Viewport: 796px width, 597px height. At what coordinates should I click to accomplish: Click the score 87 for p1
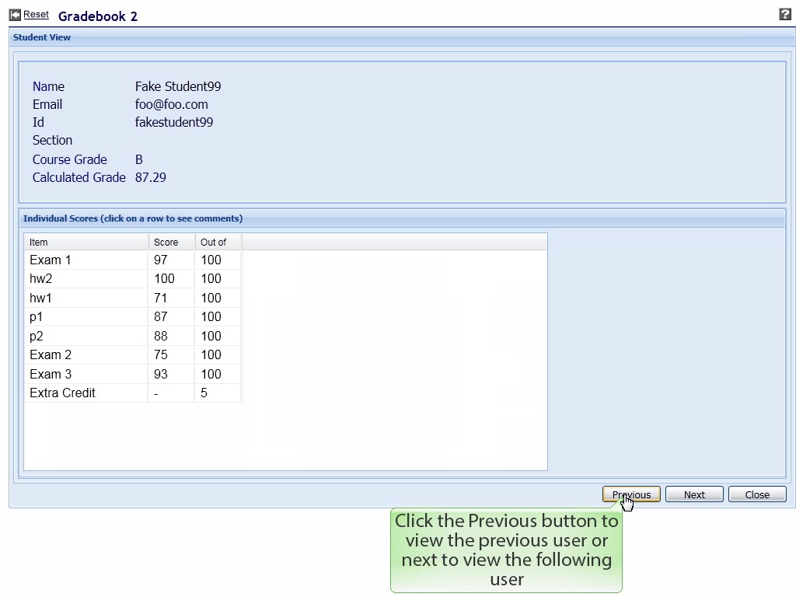tap(160, 317)
